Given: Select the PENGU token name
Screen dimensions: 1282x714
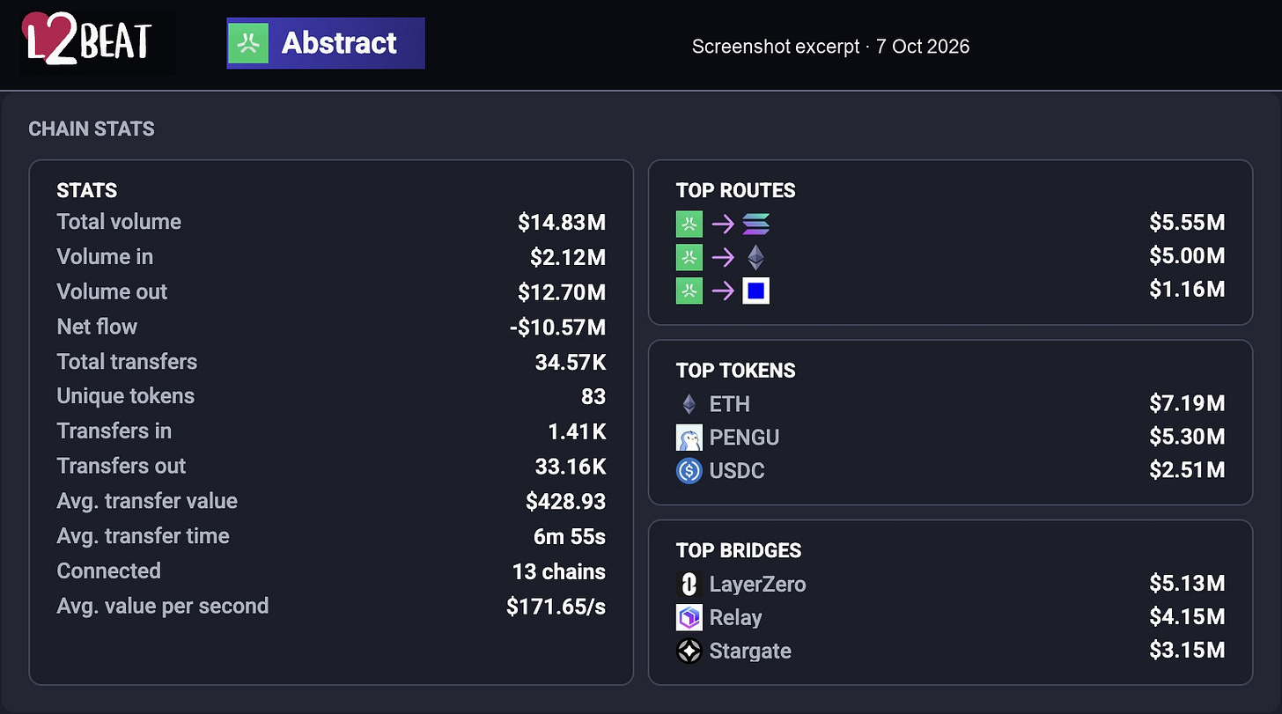Looking at the screenshot, I should [744, 438].
